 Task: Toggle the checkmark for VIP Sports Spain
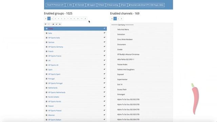tap(104, 74)
